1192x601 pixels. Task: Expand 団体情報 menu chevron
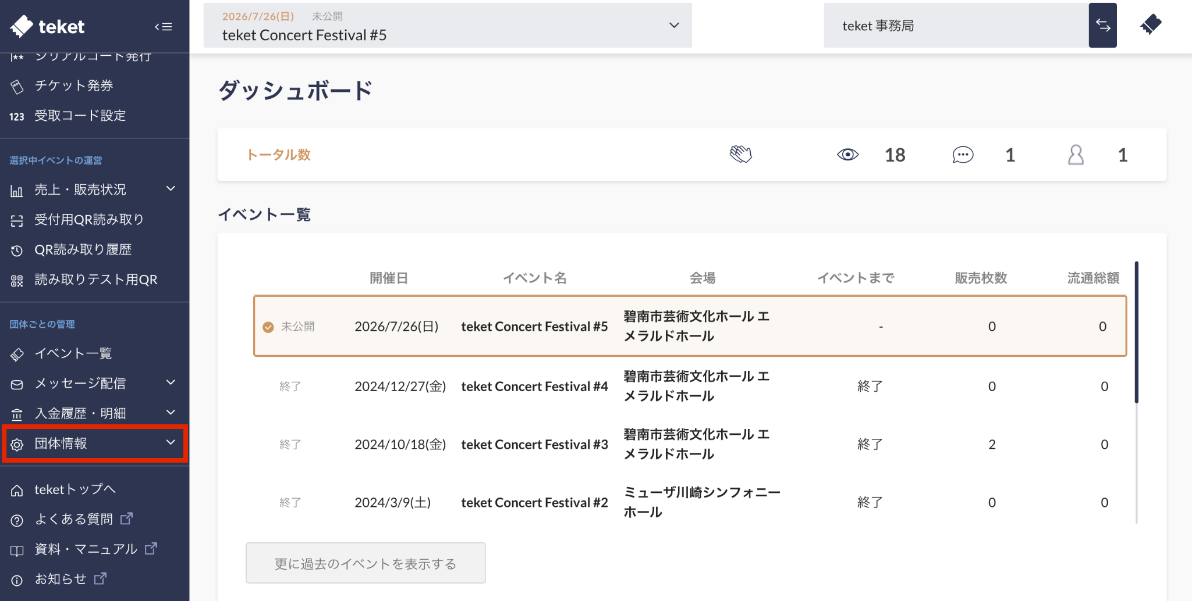[171, 442]
